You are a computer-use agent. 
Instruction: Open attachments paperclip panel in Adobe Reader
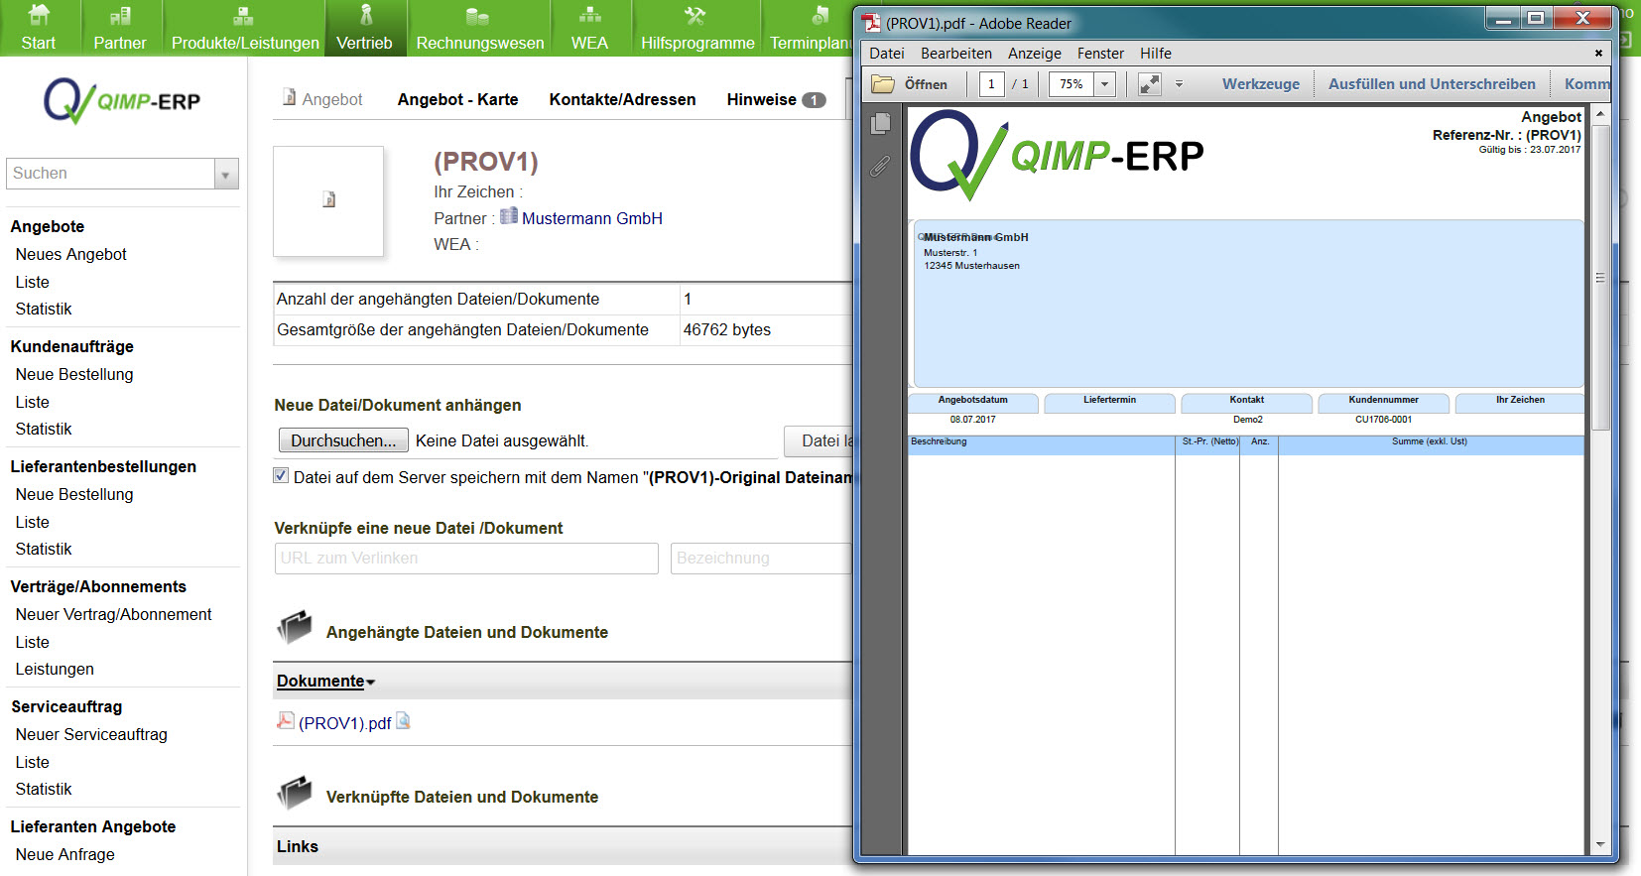[x=880, y=167]
